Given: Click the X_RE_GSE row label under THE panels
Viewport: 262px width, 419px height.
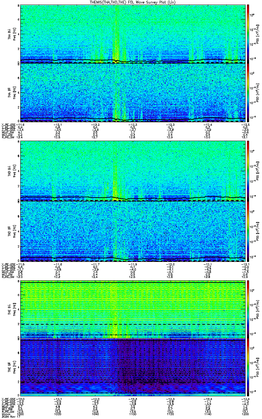Looking at the screenshot, I should 8,399.
